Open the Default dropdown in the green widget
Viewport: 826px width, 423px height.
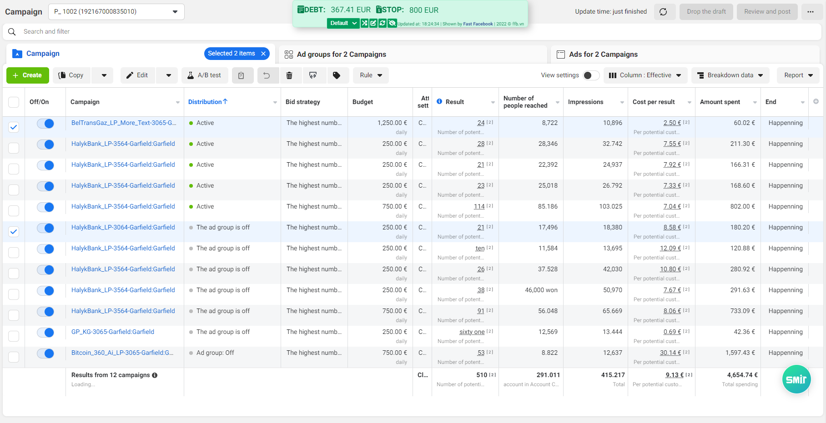343,23
